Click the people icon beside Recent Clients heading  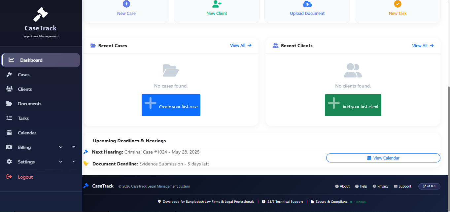(x=276, y=46)
